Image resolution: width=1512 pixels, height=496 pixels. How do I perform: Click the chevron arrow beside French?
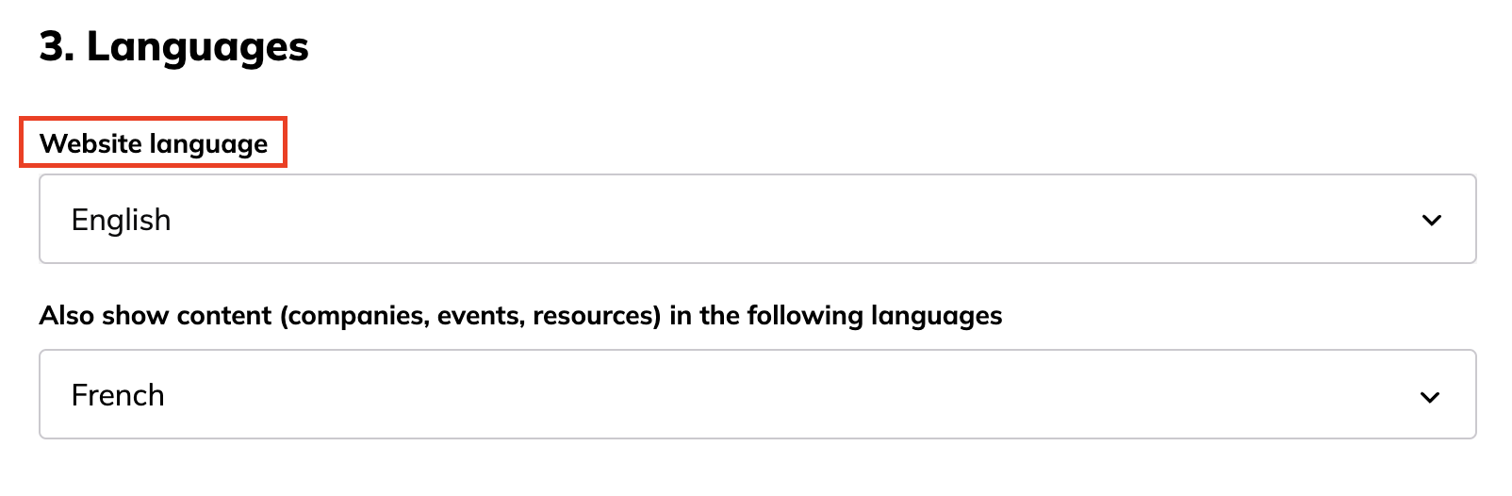click(x=1430, y=397)
